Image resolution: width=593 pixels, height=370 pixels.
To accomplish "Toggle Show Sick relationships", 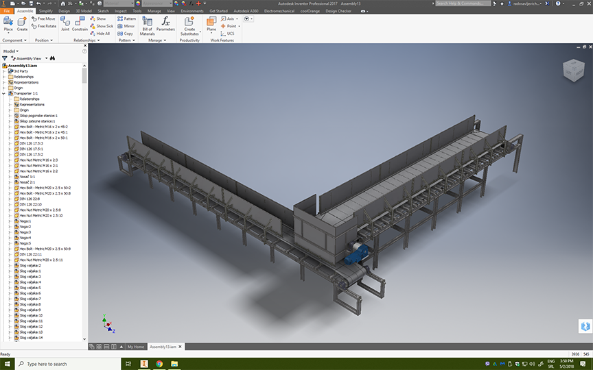I will pyautogui.click(x=100, y=26).
